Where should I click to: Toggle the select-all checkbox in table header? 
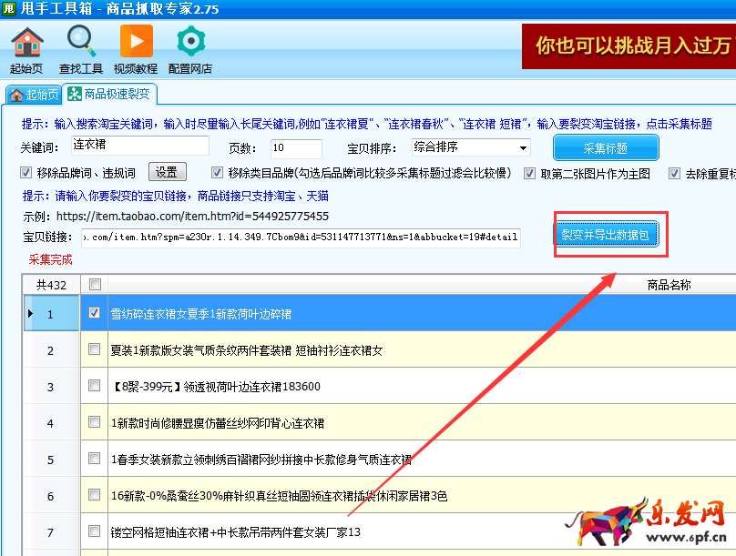click(95, 285)
